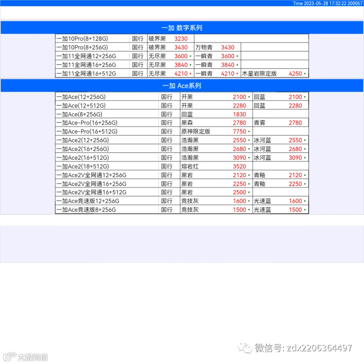Click the 无尽黑 price '4210'

[x=181, y=74]
